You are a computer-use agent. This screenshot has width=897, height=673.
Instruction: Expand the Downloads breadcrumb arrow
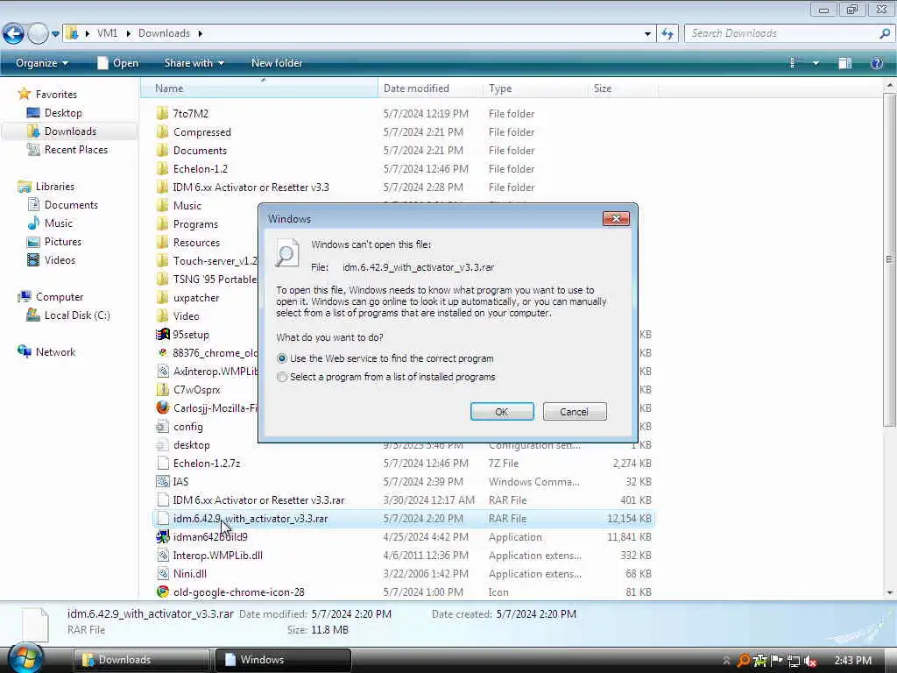(201, 33)
